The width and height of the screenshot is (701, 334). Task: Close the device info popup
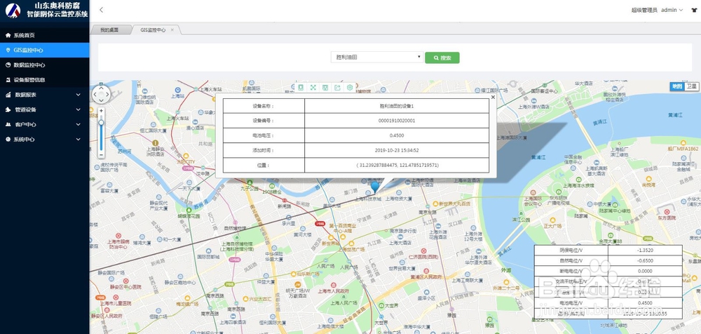(x=493, y=97)
